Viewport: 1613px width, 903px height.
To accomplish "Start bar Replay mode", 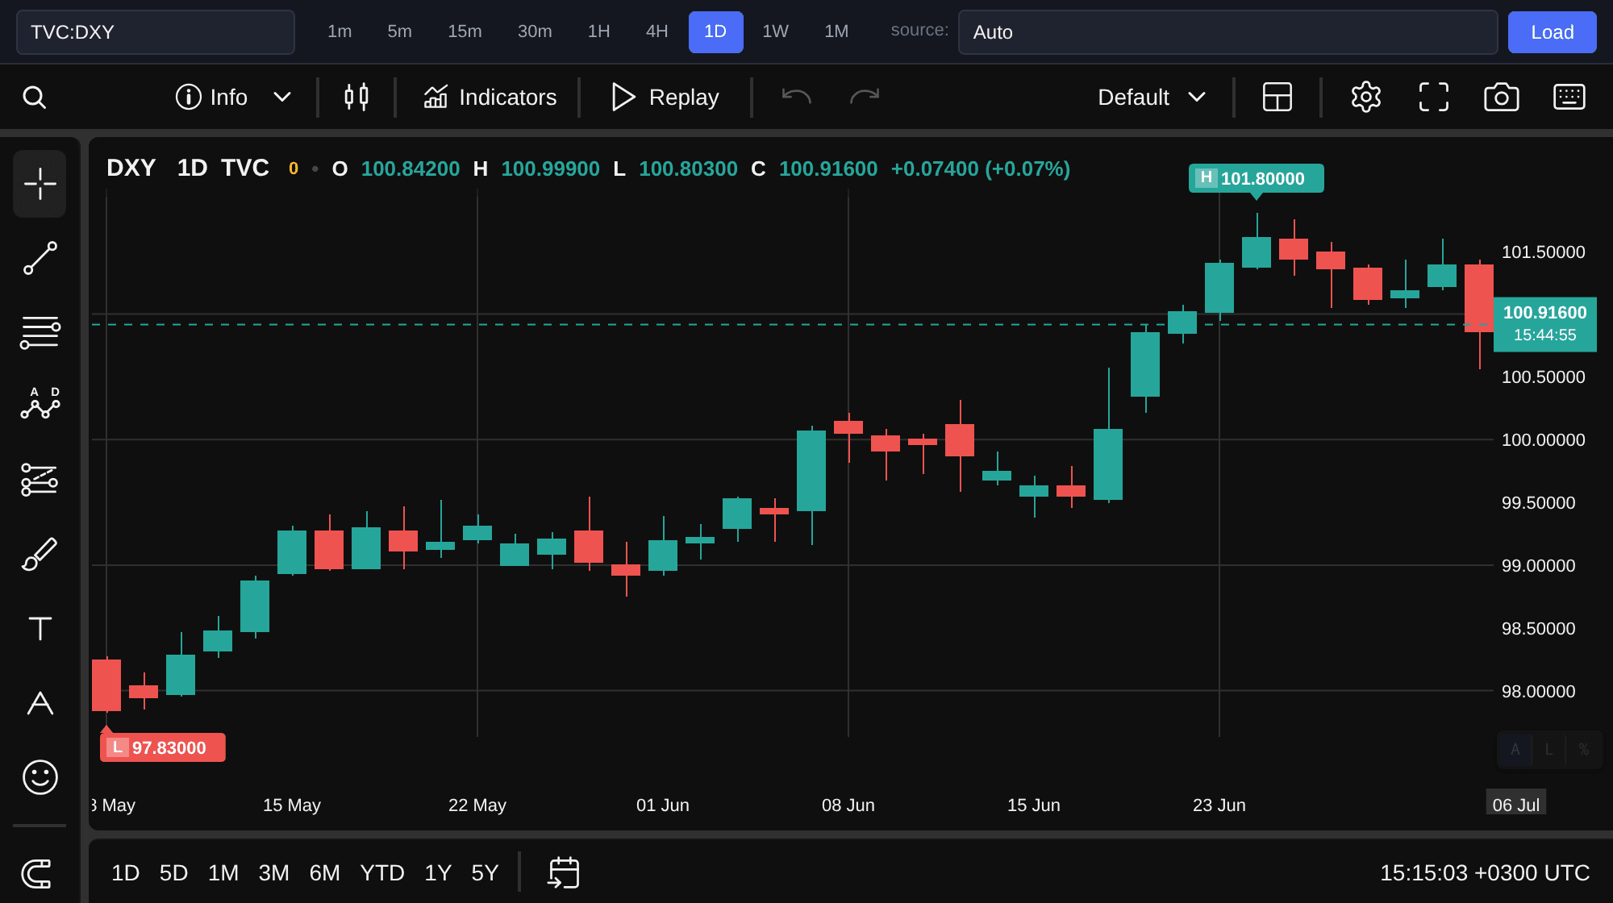I will (665, 98).
